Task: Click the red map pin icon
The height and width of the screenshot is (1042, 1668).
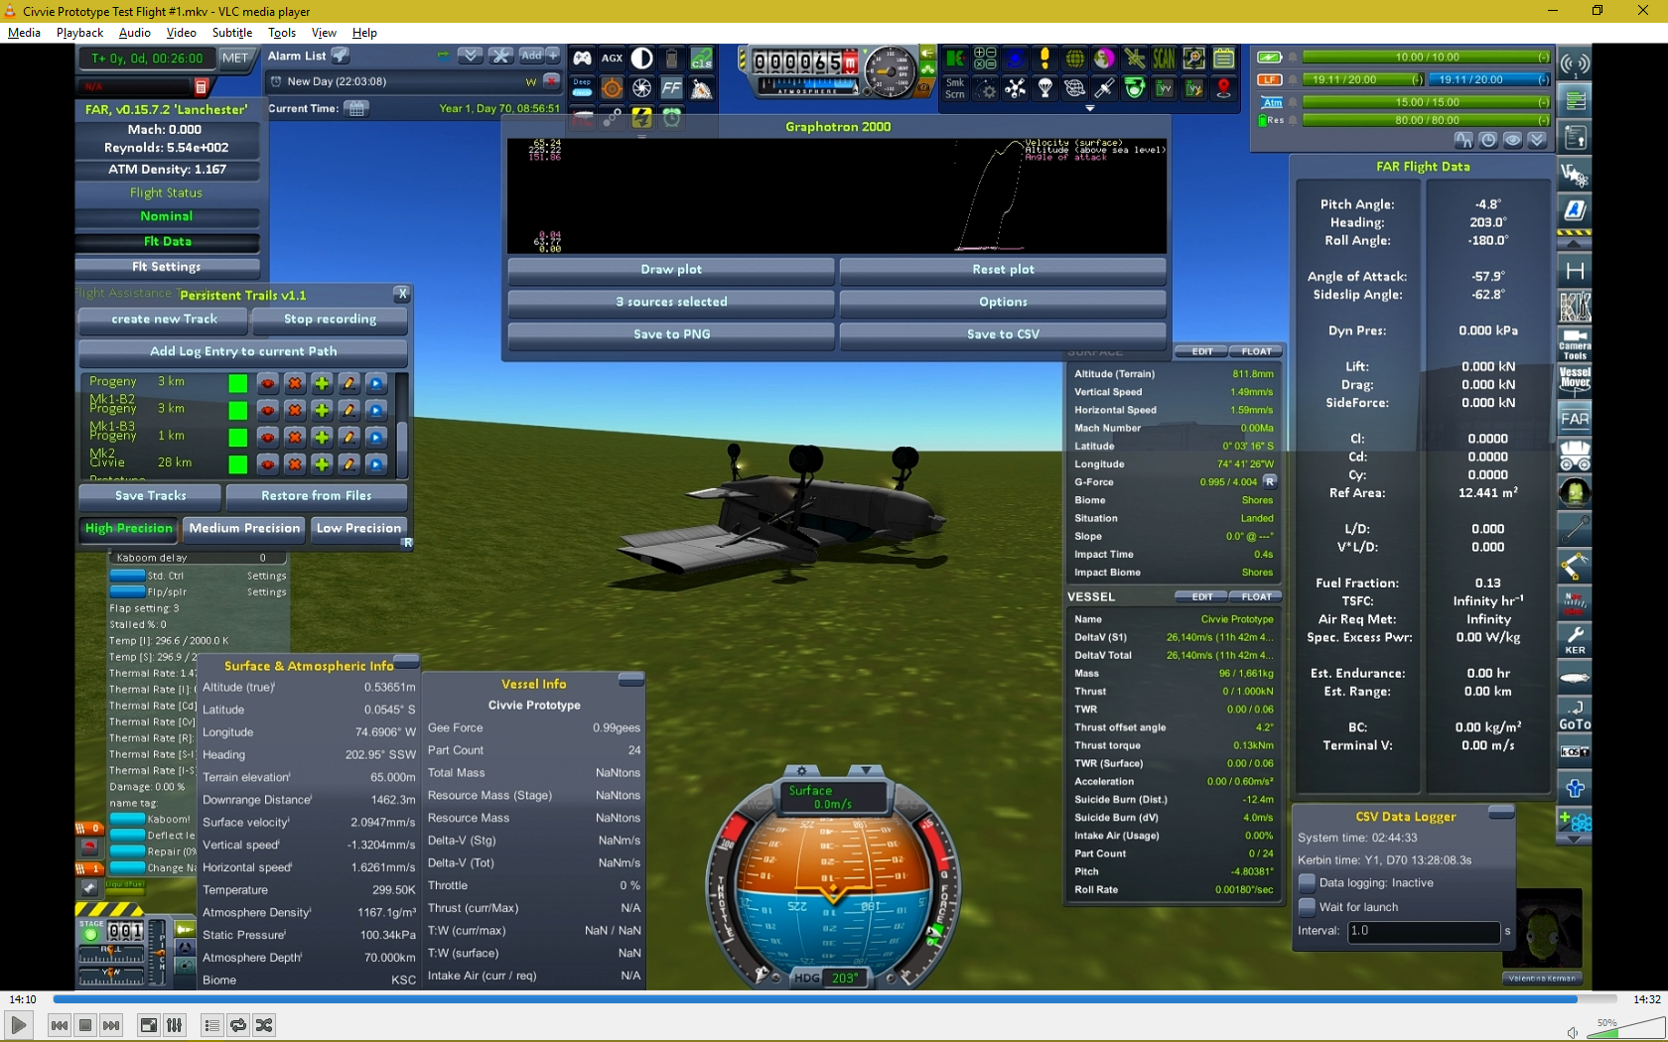Action: click(x=1223, y=88)
